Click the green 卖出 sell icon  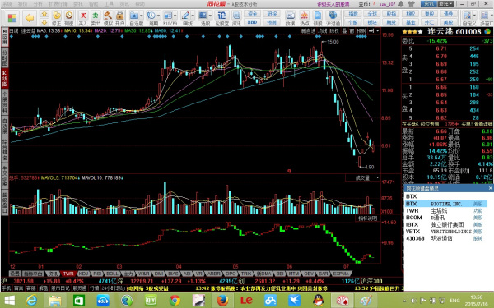[x=96, y=18]
